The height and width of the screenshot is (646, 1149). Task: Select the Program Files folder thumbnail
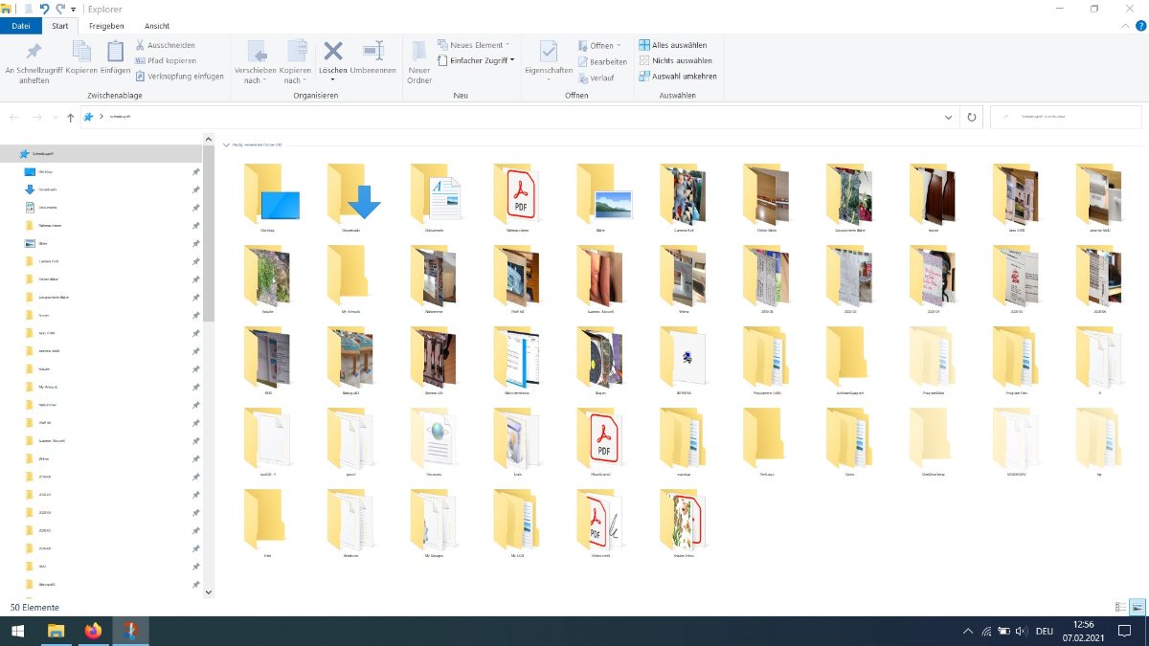pos(1015,362)
